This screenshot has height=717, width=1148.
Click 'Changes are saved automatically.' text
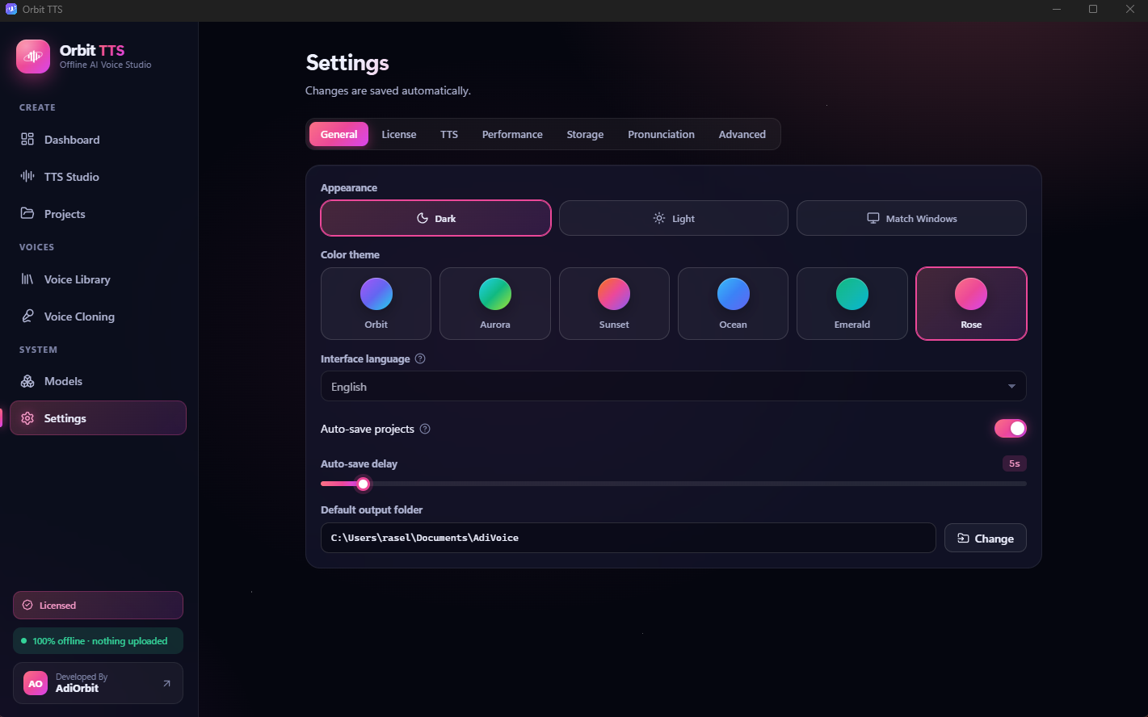point(388,90)
